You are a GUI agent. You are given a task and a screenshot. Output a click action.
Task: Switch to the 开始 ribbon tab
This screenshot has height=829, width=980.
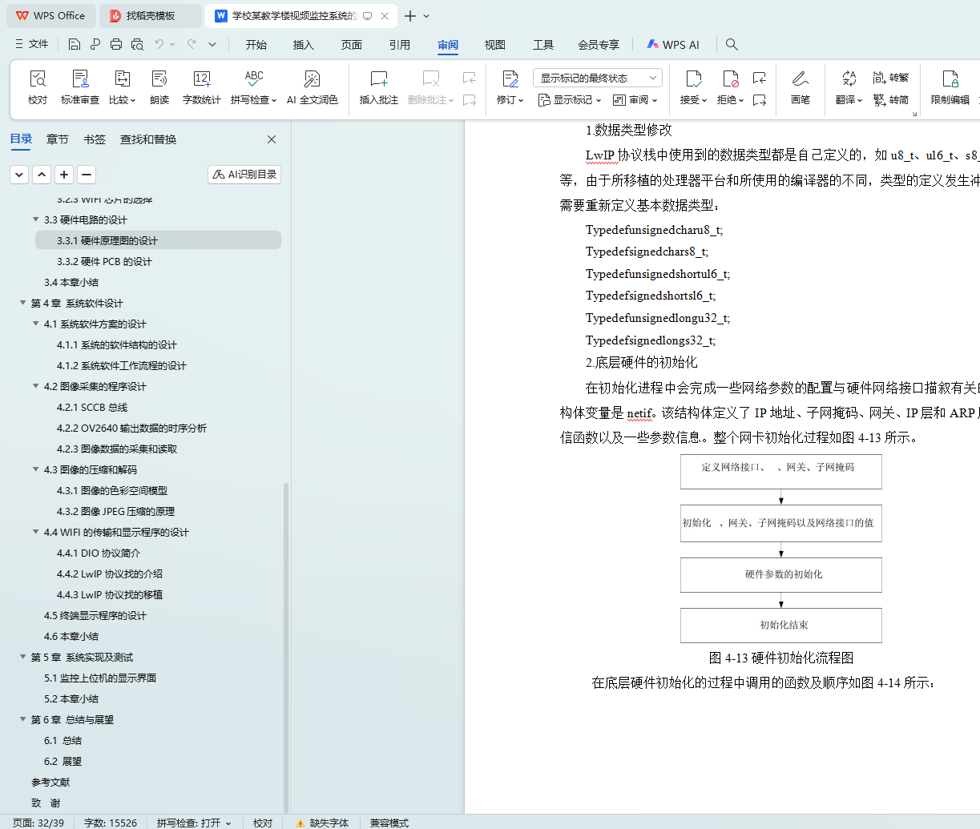[256, 45]
